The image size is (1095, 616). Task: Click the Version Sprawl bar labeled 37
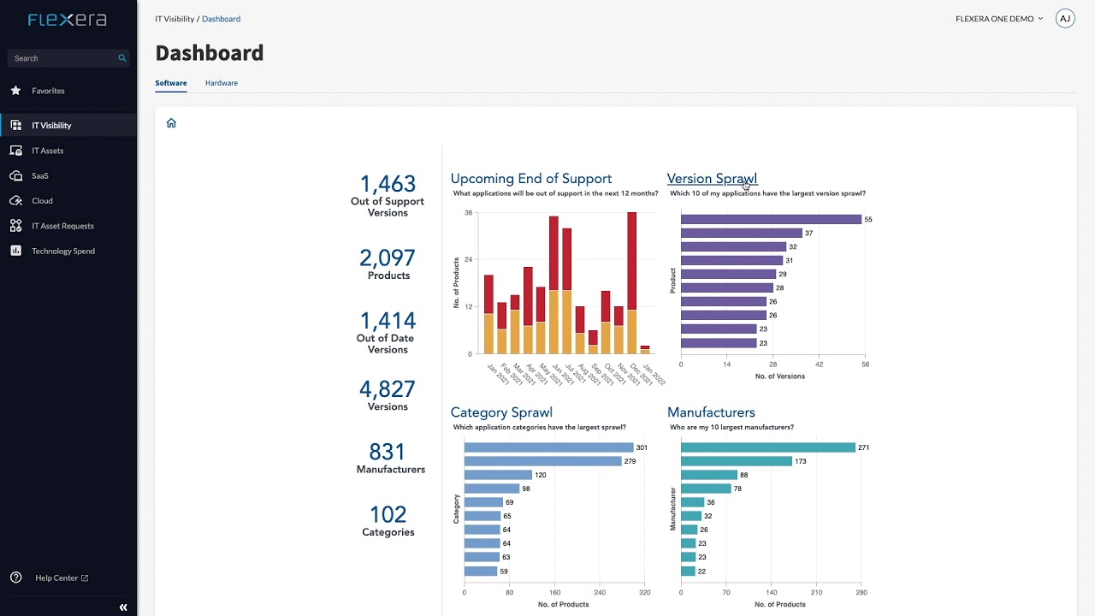click(742, 234)
